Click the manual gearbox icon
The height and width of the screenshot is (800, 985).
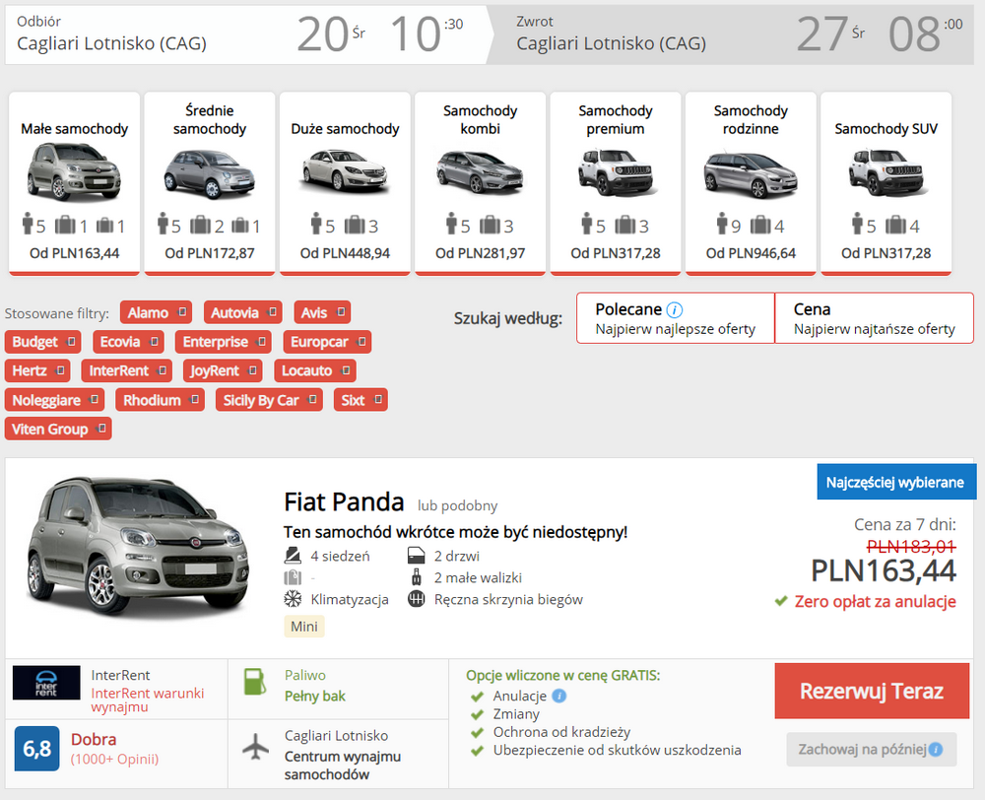(x=417, y=599)
